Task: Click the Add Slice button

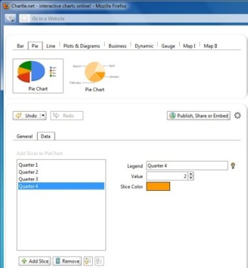Action: 35,261
